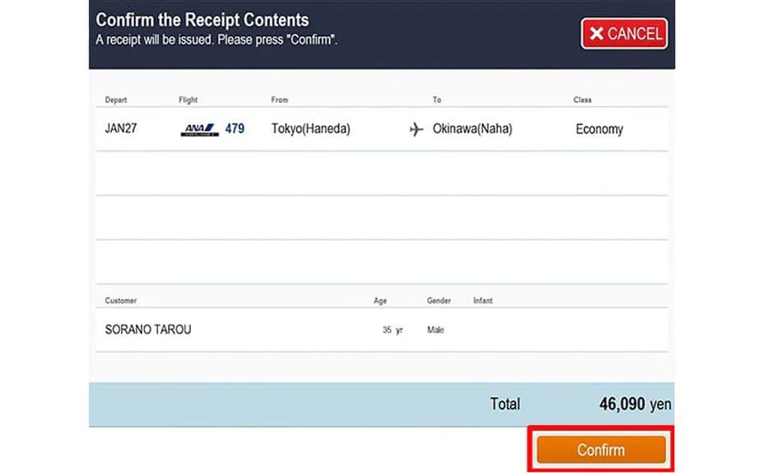
Task: Click the airplane icon before Okinawa(Naha)
Action: (x=416, y=129)
